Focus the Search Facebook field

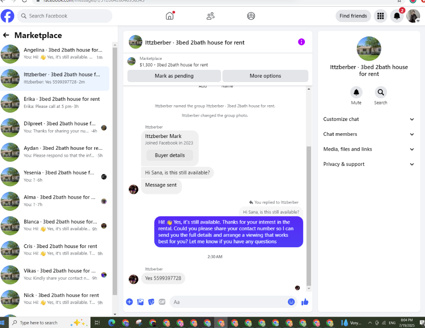pos(65,16)
